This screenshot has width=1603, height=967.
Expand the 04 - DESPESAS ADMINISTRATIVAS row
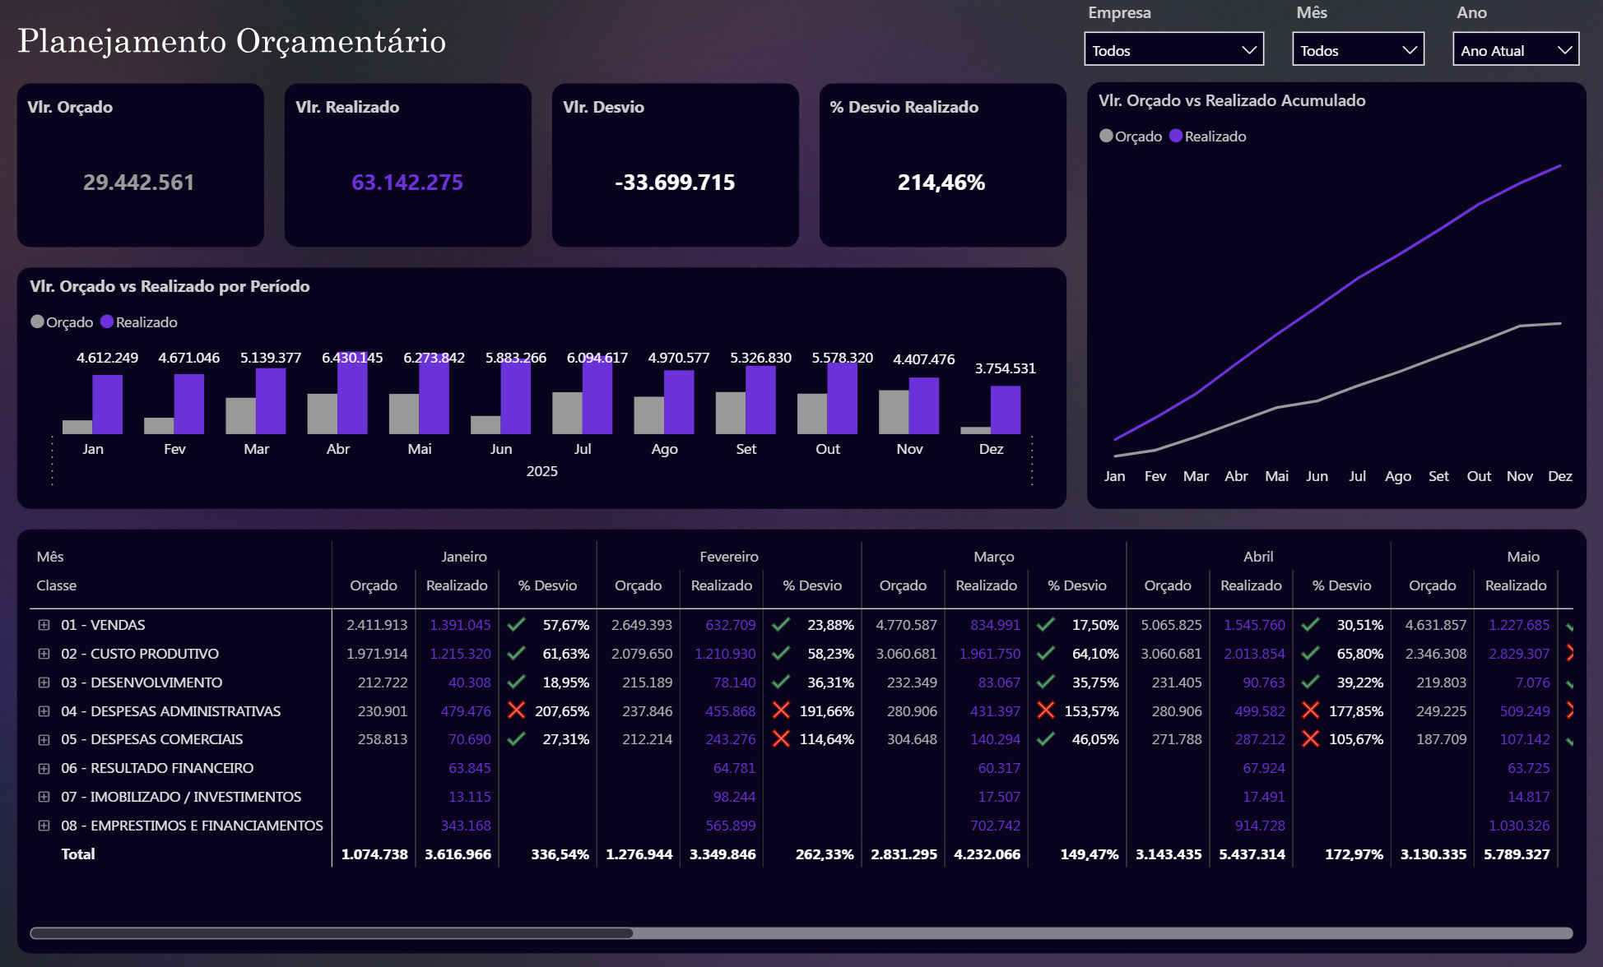point(44,711)
